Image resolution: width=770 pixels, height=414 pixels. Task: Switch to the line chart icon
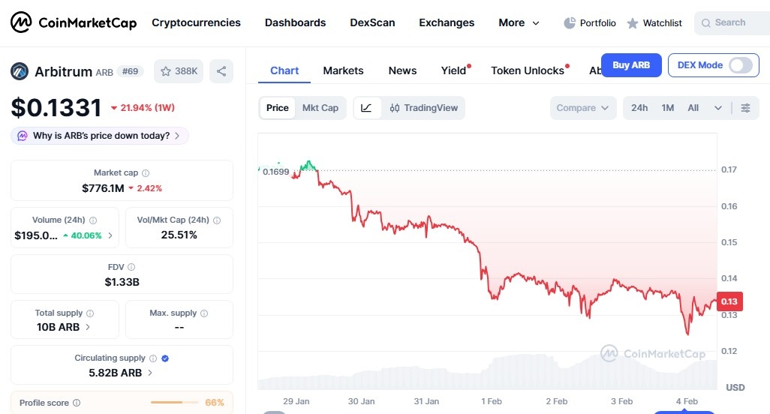[366, 108]
